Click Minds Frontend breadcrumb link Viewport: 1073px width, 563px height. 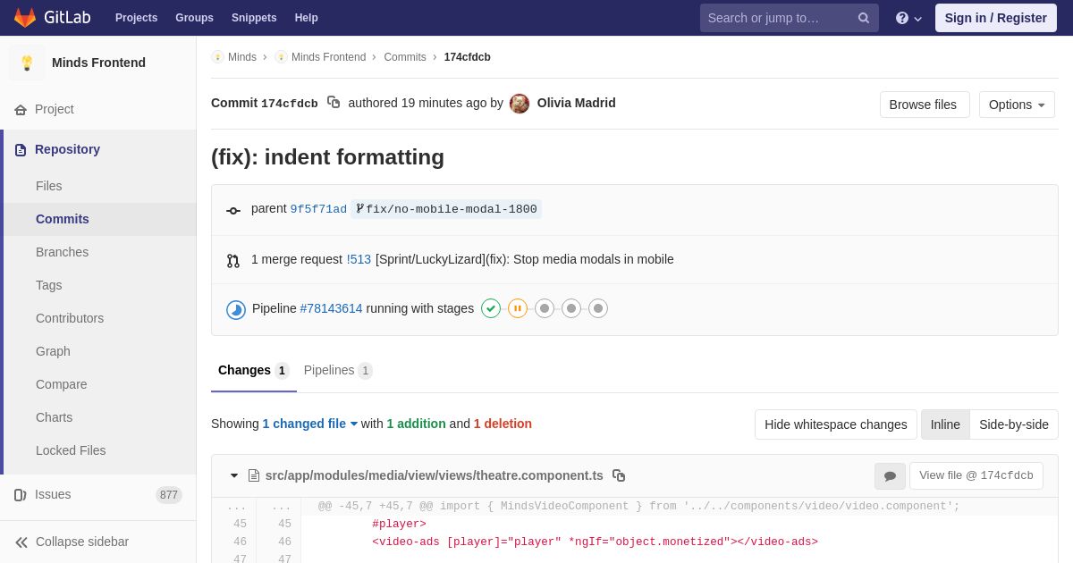[328, 57]
